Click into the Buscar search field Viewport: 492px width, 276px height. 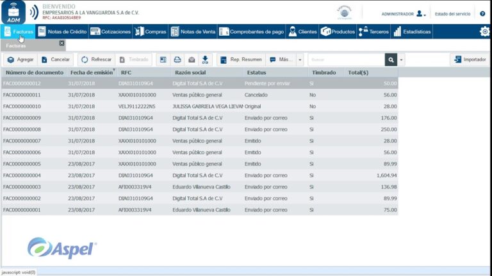pos(347,59)
